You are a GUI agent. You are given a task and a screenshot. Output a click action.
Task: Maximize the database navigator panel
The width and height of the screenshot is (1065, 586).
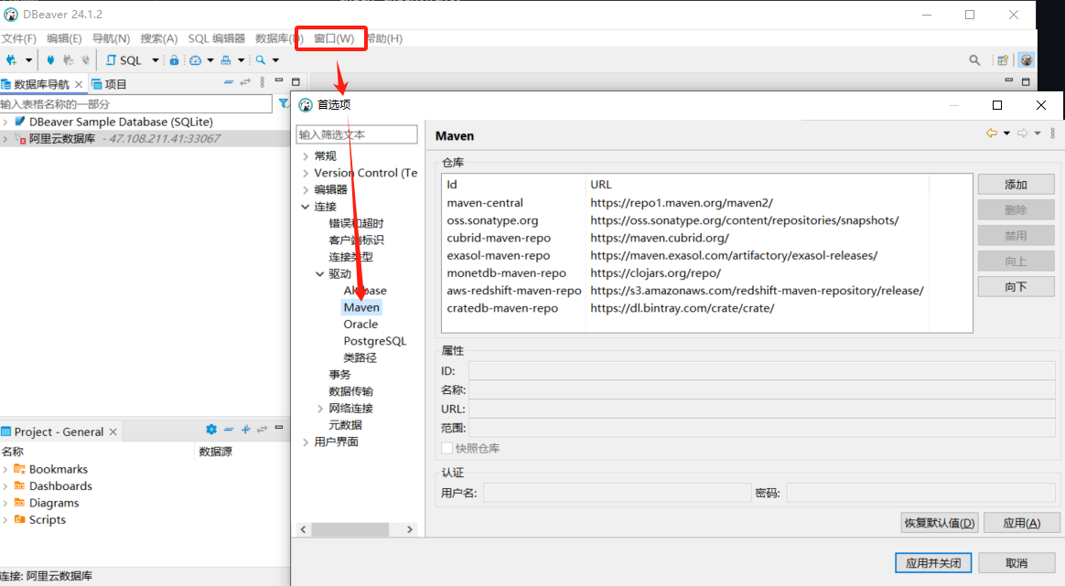[x=296, y=81]
